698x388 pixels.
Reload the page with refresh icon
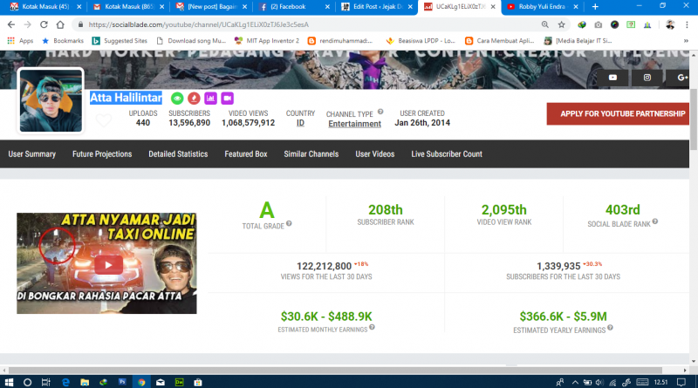click(44, 24)
